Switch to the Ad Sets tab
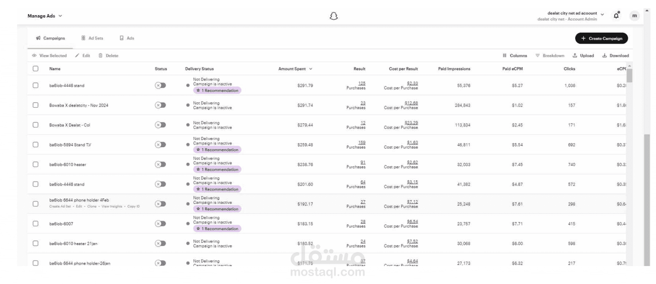656x284 pixels. (x=92, y=38)
